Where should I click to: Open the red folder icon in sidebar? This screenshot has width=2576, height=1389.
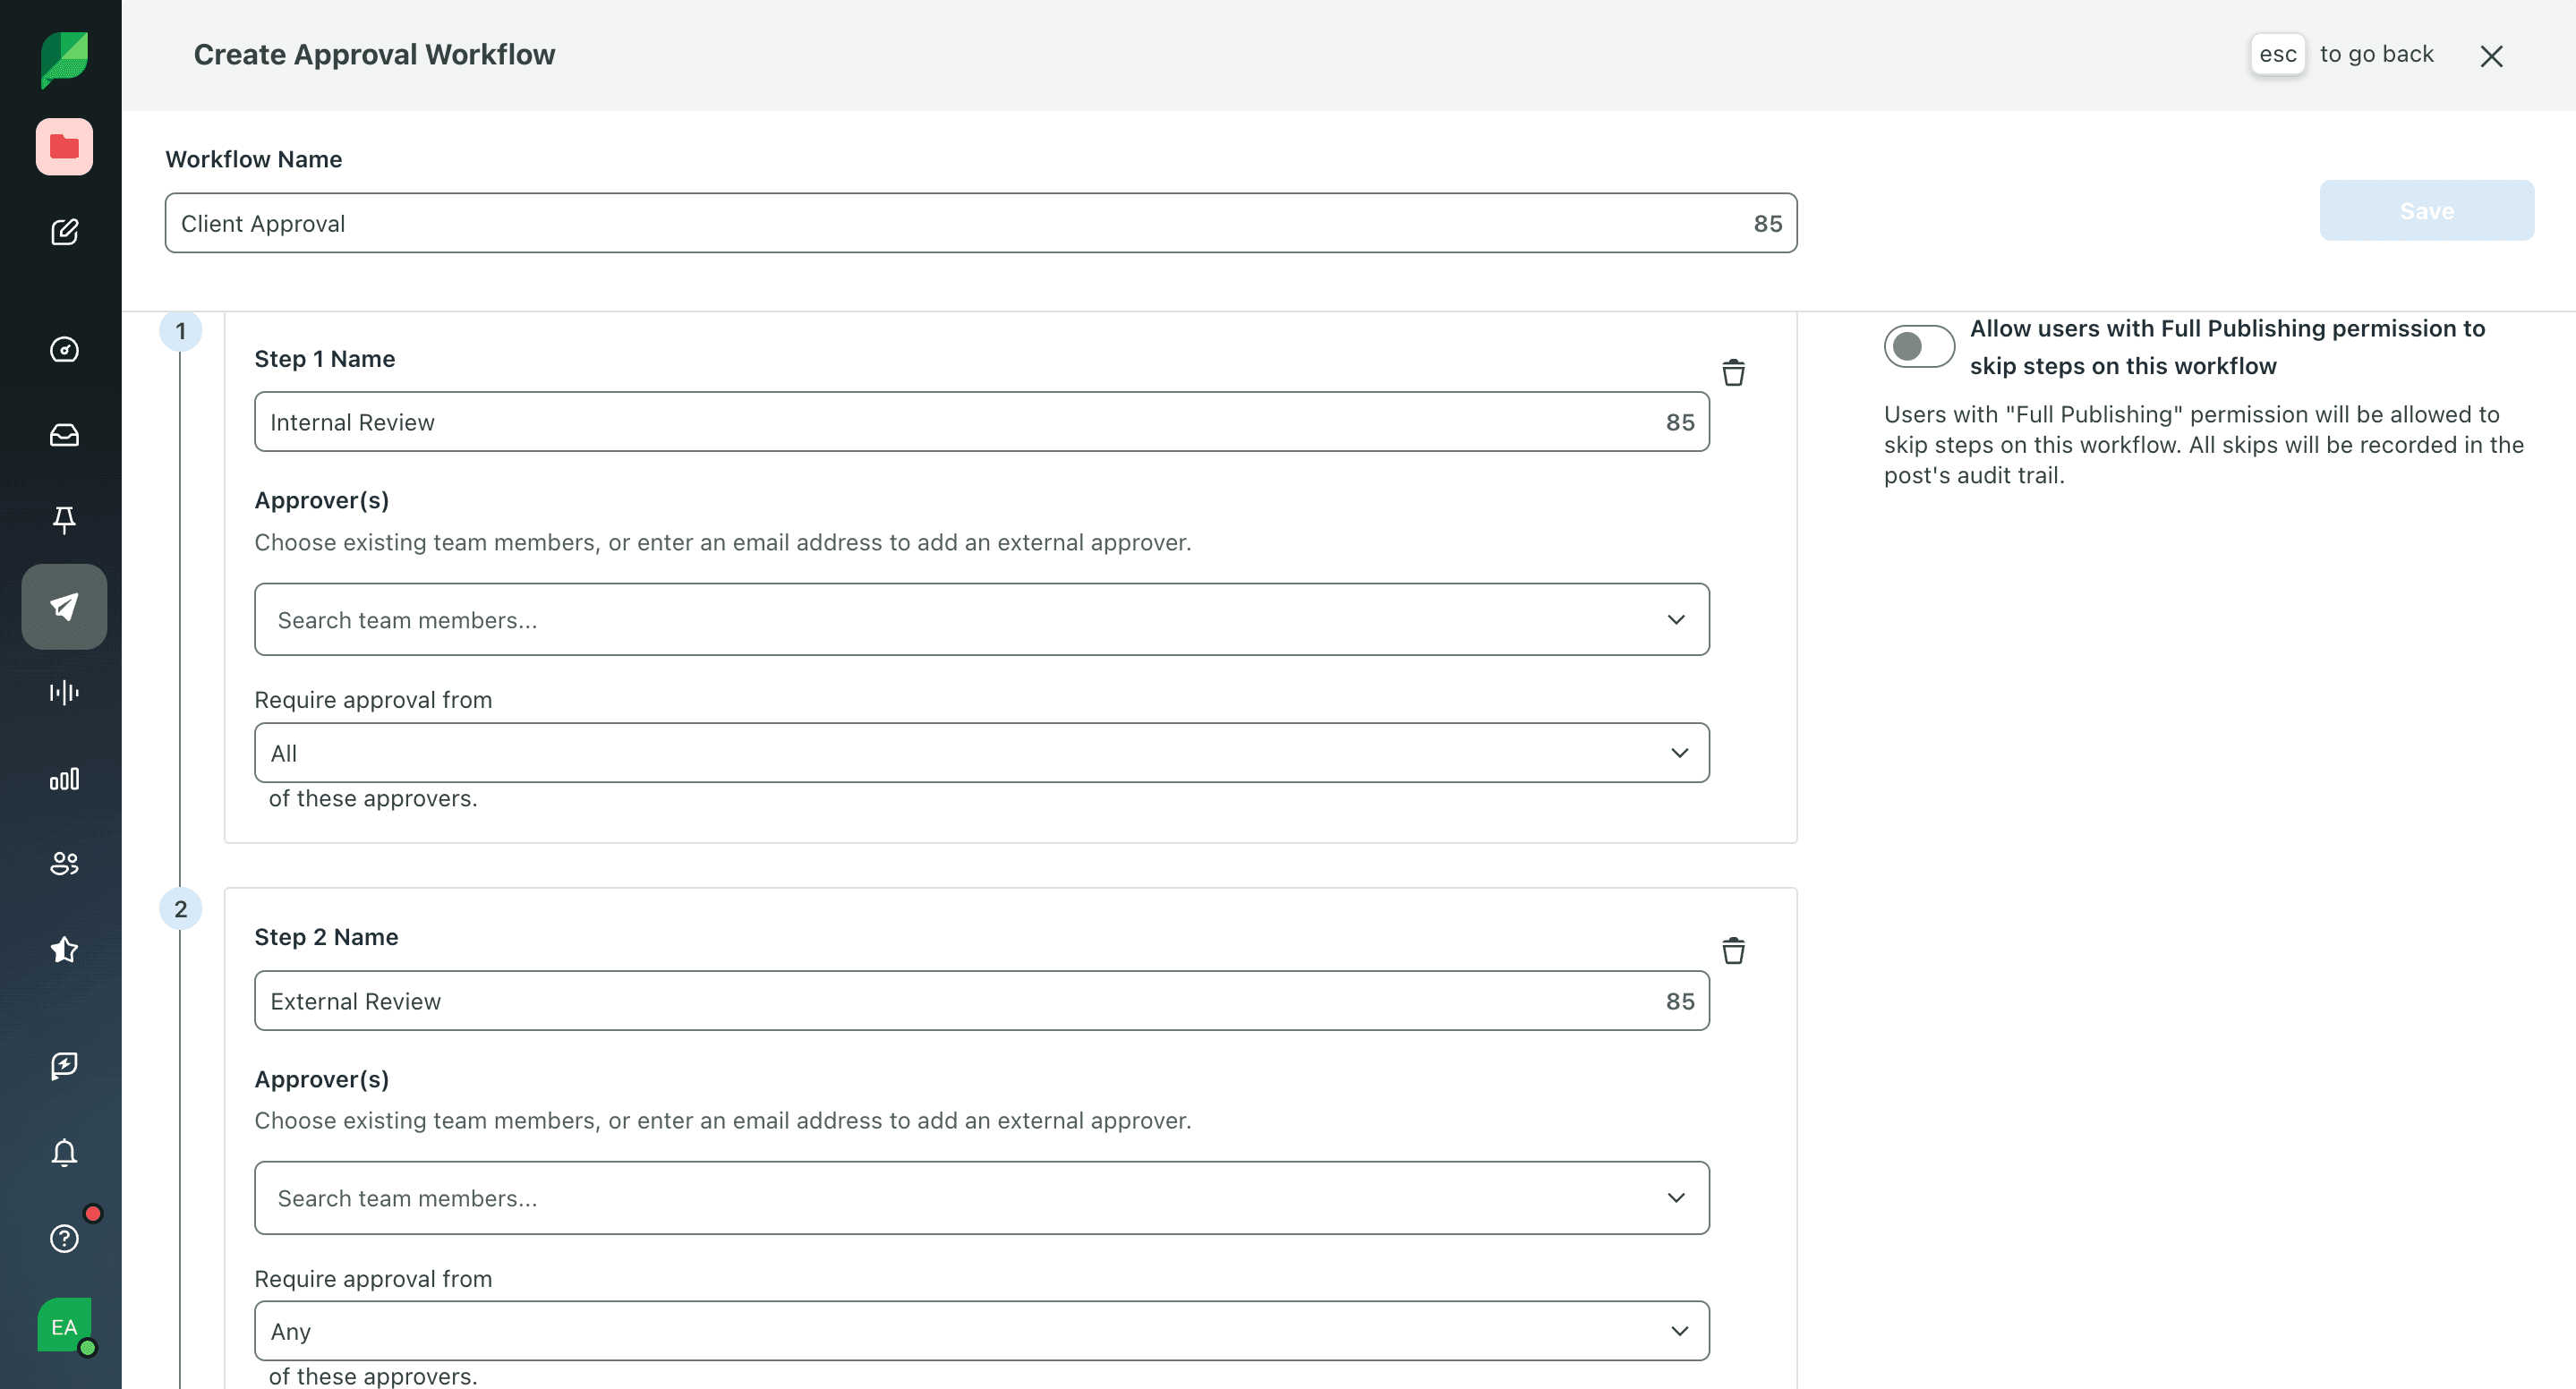(x=64, y=147)
